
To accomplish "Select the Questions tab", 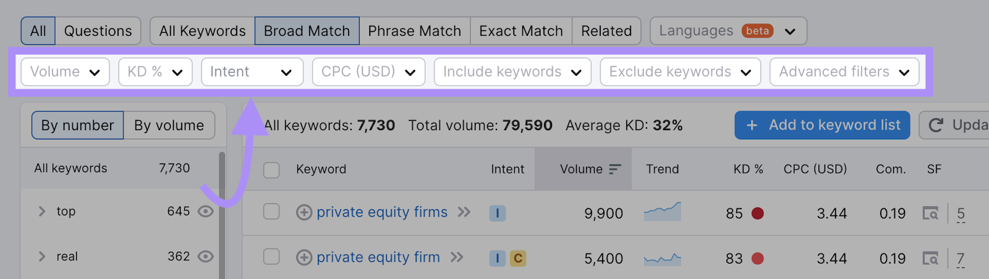I will [98, 31].
